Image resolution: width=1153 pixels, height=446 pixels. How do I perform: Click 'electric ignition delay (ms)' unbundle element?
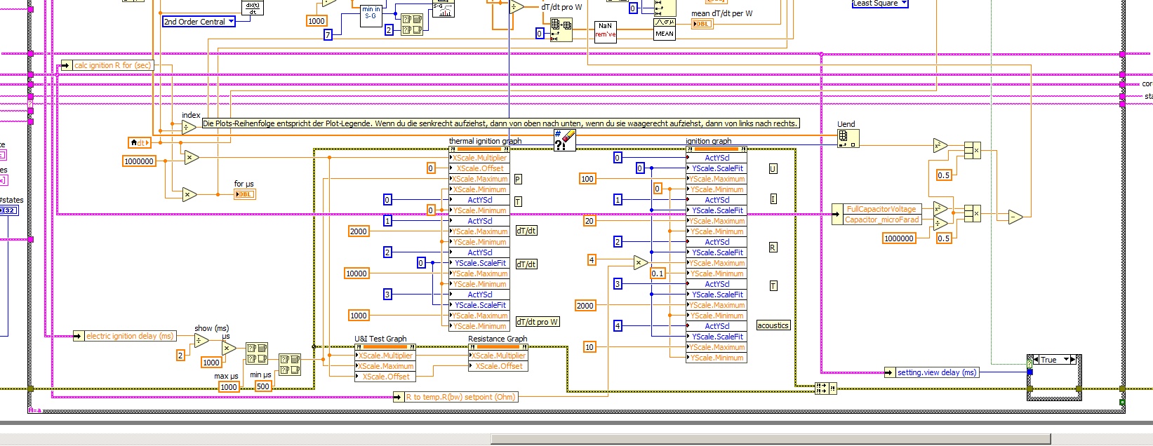point(124,336)
